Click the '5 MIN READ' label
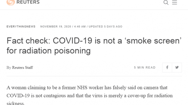The width and height of the screenshot is (188, 105). pos(145,68)
